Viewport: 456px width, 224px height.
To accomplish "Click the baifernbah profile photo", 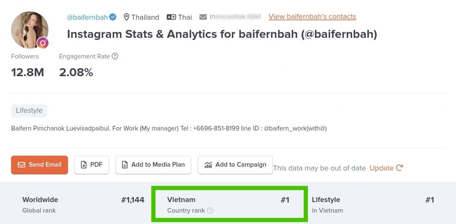I will (x=30, y=30).
